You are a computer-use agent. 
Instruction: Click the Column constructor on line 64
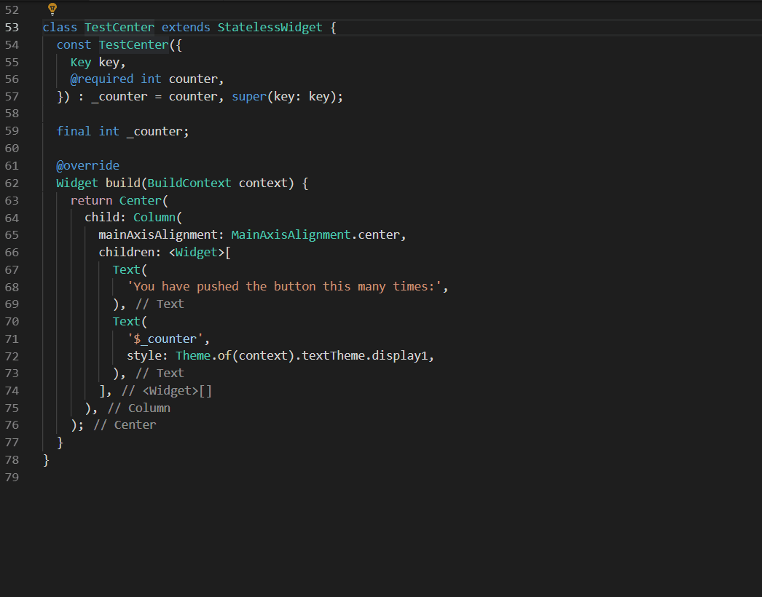click(154, 217)
